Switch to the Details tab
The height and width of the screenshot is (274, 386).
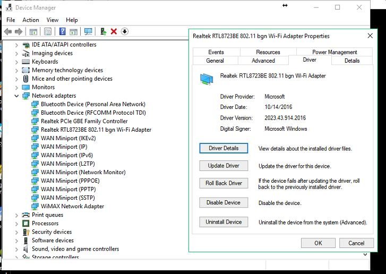point(352,61)
